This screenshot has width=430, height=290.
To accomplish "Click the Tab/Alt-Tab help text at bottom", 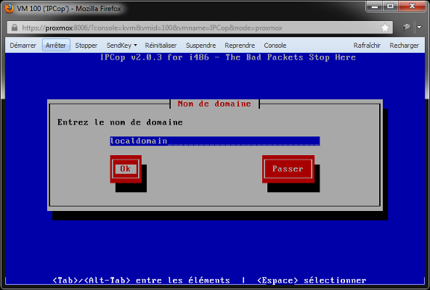I will point(141,281).
